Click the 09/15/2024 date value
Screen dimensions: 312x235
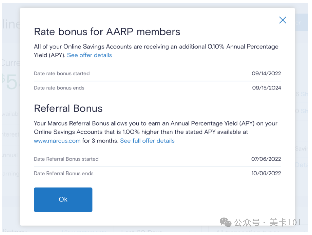click(266, 88)
